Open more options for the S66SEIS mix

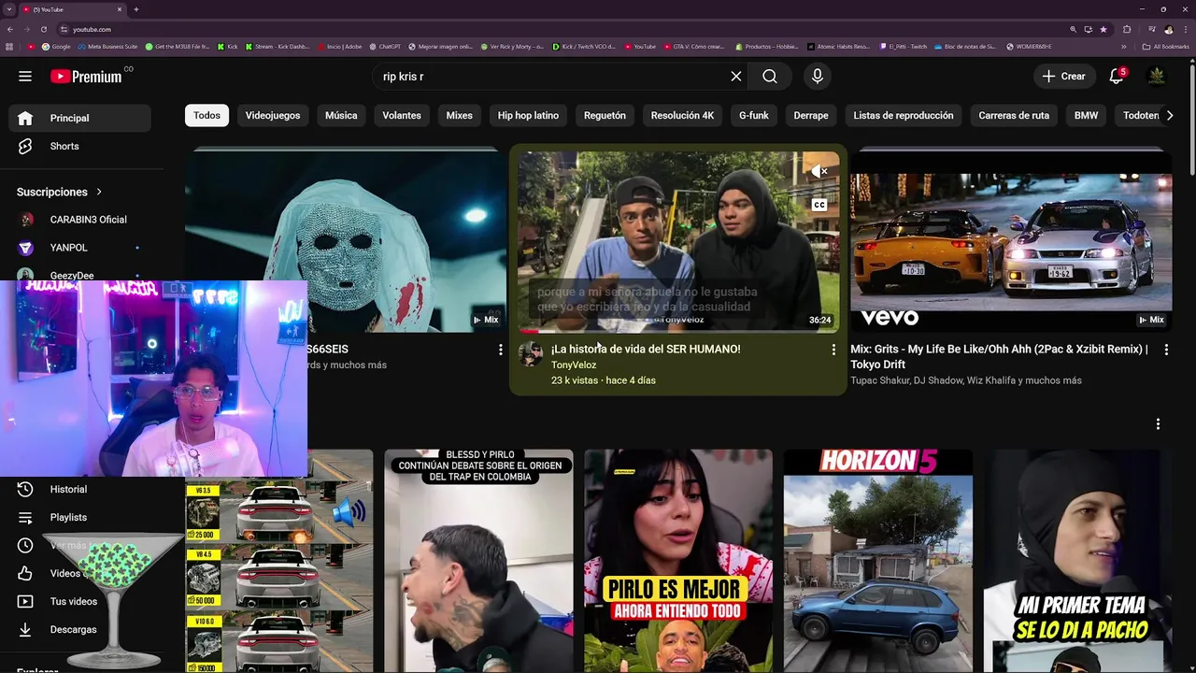(500, 350)
